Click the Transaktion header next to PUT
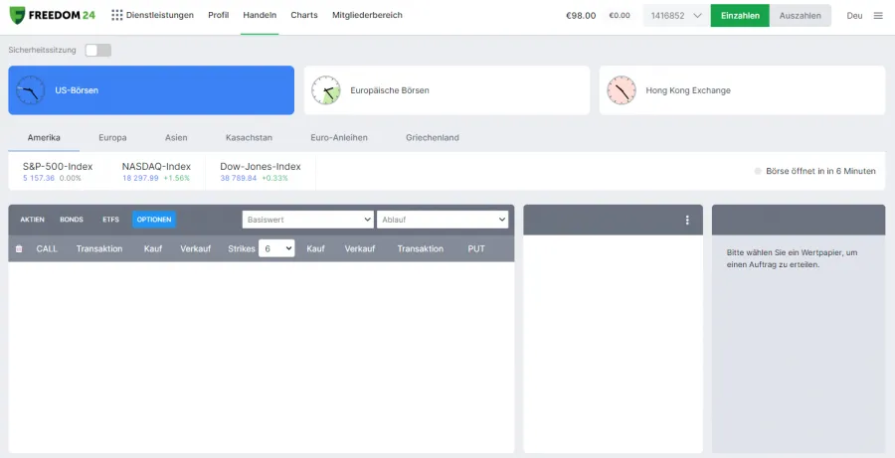895x458 pixels. click(x=421, y=248)
